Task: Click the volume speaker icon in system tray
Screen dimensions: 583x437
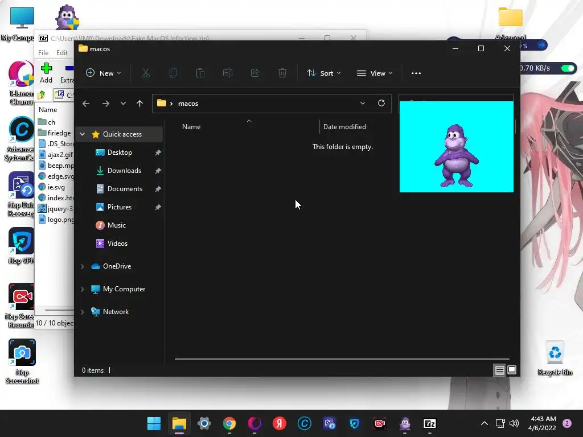Action: (514, 423)
